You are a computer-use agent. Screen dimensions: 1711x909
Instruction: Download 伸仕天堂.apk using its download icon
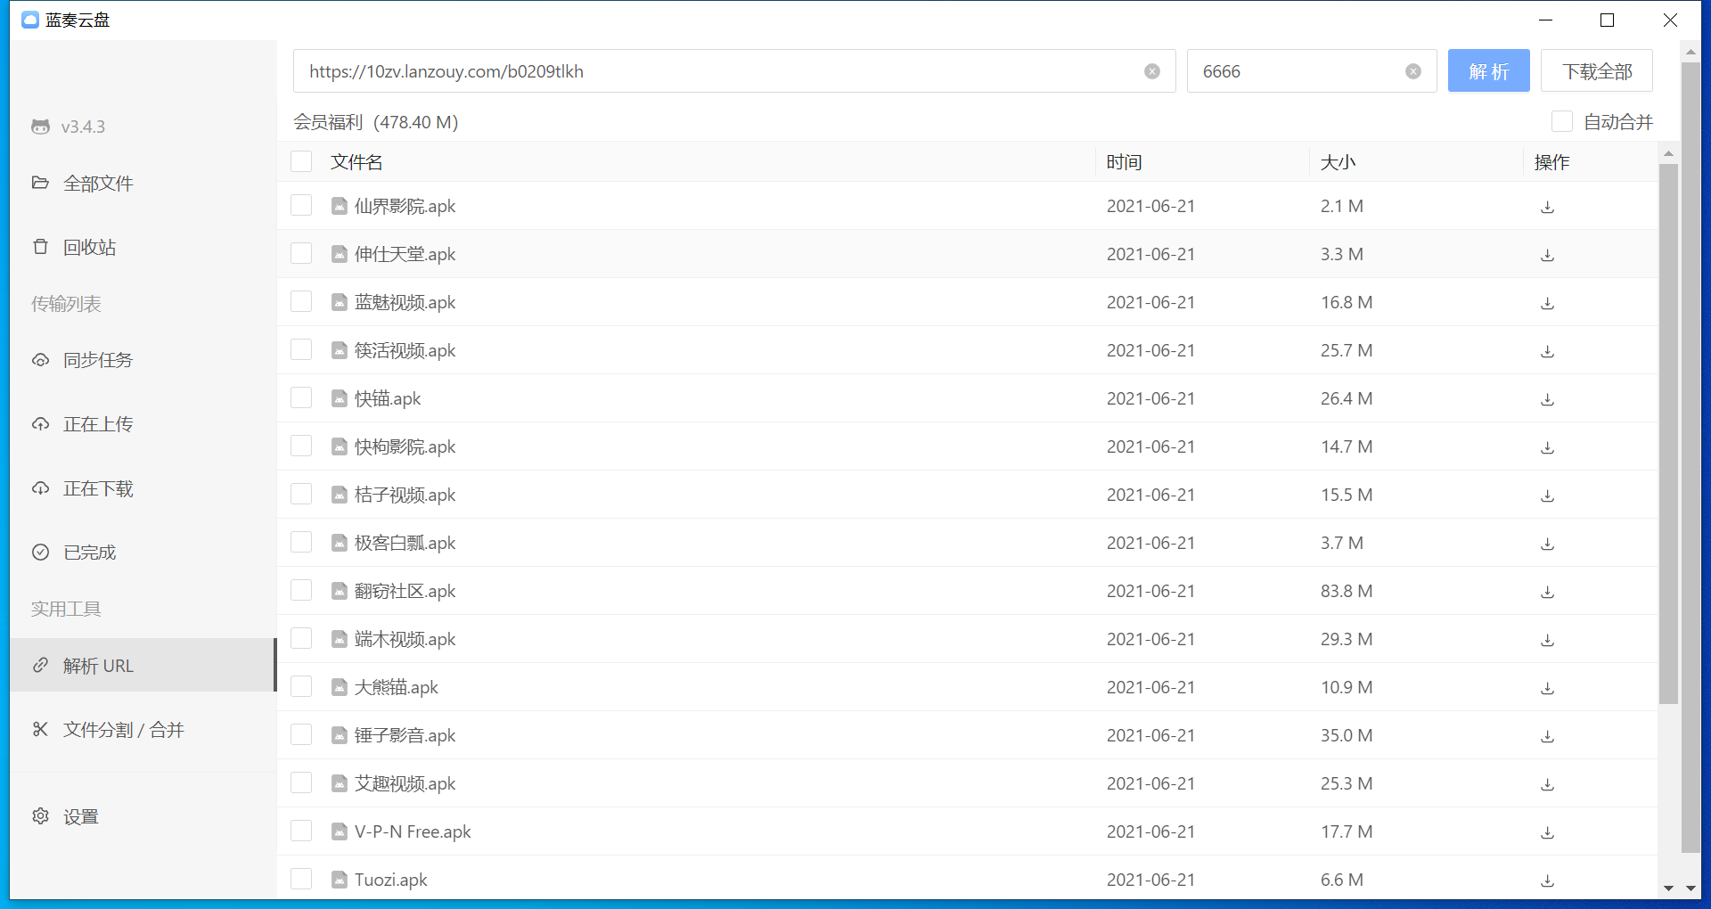[1548, 255]
